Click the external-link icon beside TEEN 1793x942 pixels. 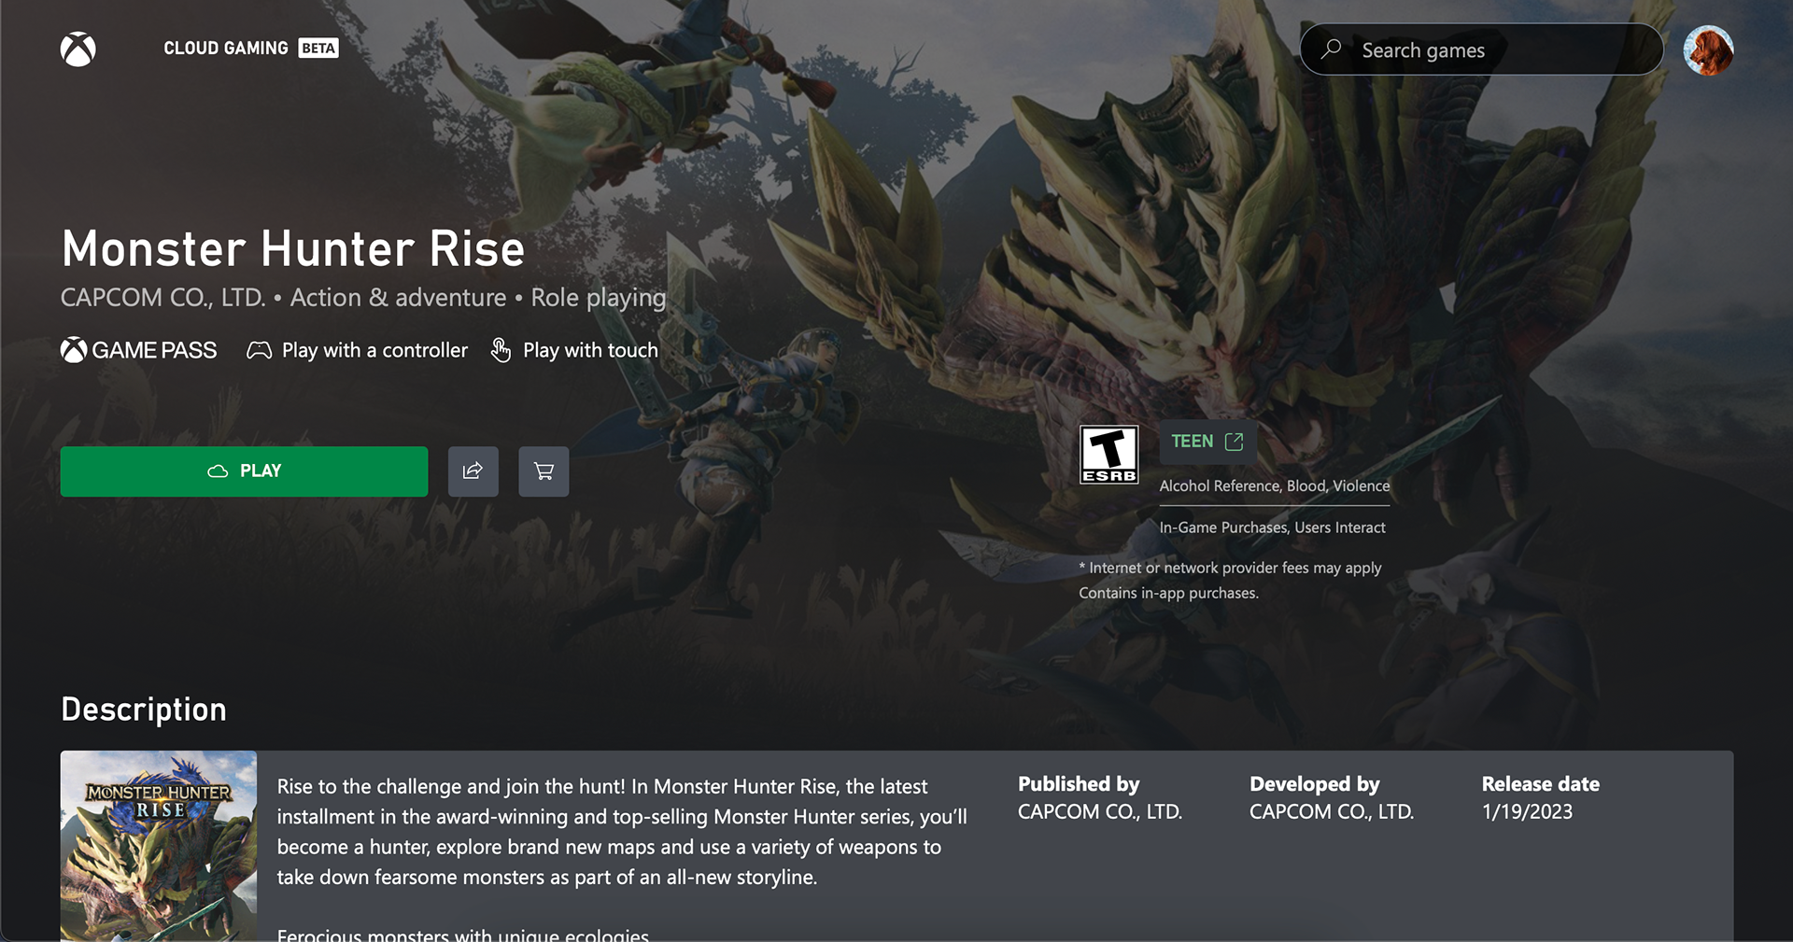[1234, 442]
